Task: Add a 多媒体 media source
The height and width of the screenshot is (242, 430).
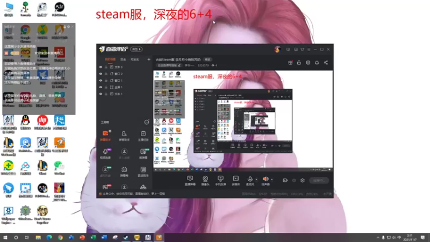Action: tap(235, 181)
